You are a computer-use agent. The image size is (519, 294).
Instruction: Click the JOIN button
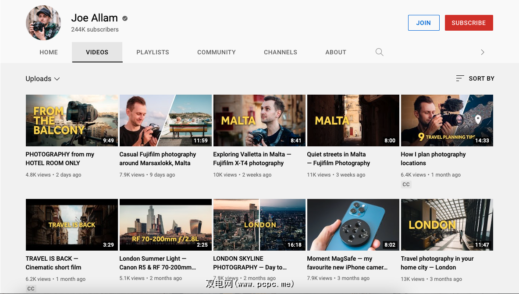424,23
